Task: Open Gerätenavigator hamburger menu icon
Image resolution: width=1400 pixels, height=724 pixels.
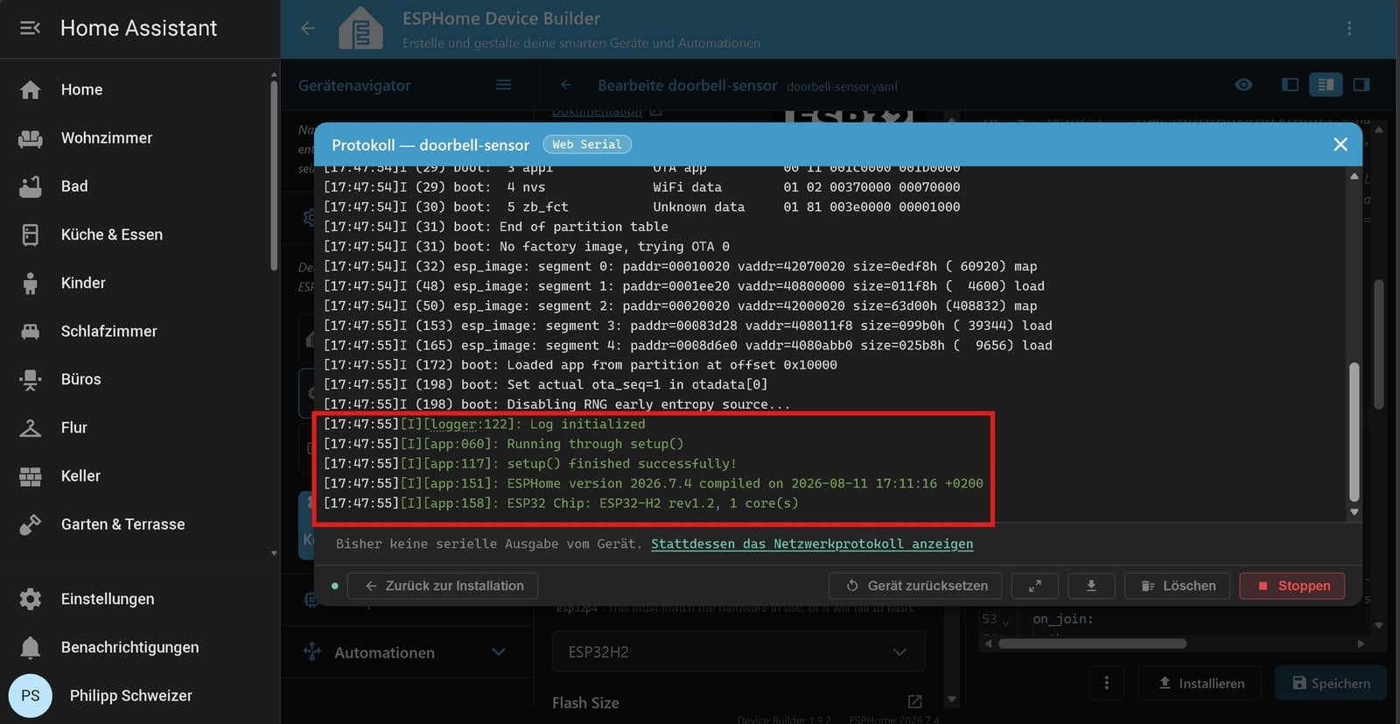Action: 503,85
